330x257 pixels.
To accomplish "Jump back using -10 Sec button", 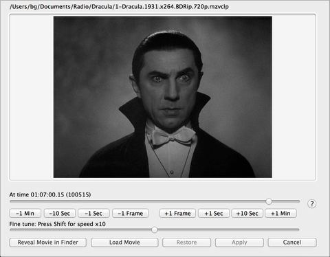I will click(x=60, y=214).
